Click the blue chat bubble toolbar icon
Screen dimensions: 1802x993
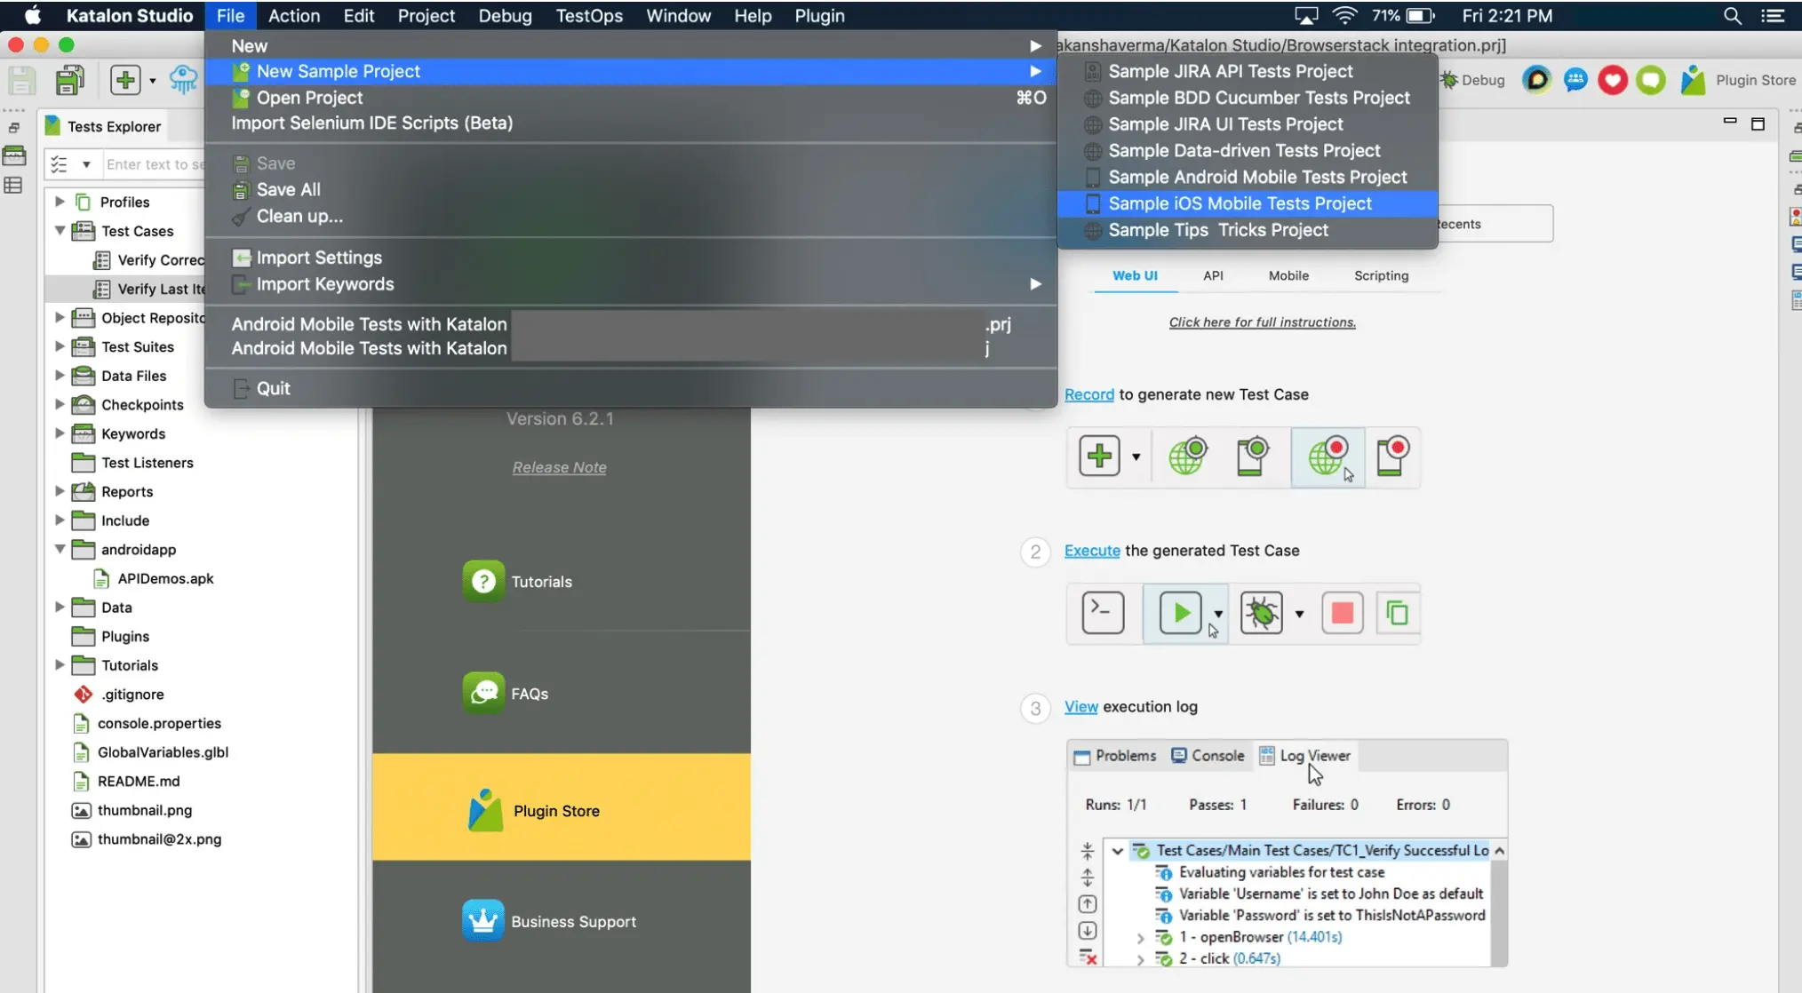click(1575, 80)
